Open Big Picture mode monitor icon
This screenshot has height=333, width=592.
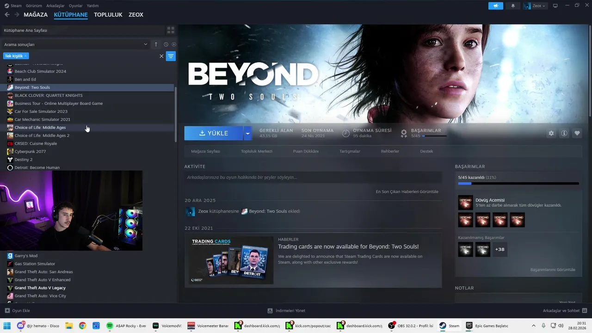point(555,6)
